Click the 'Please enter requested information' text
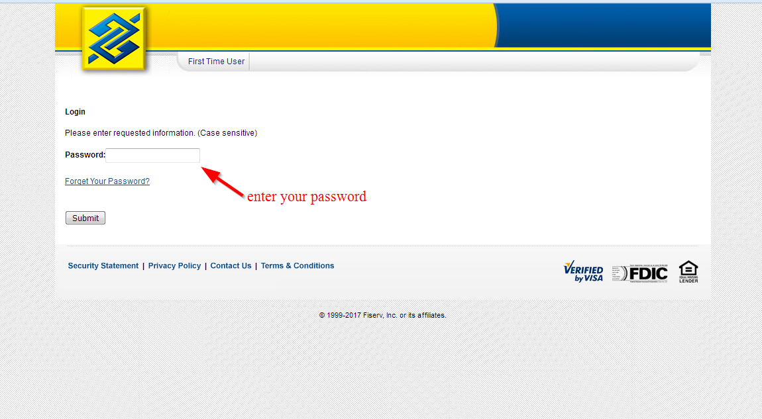The image size is (762, 419). tap(161, 133)
